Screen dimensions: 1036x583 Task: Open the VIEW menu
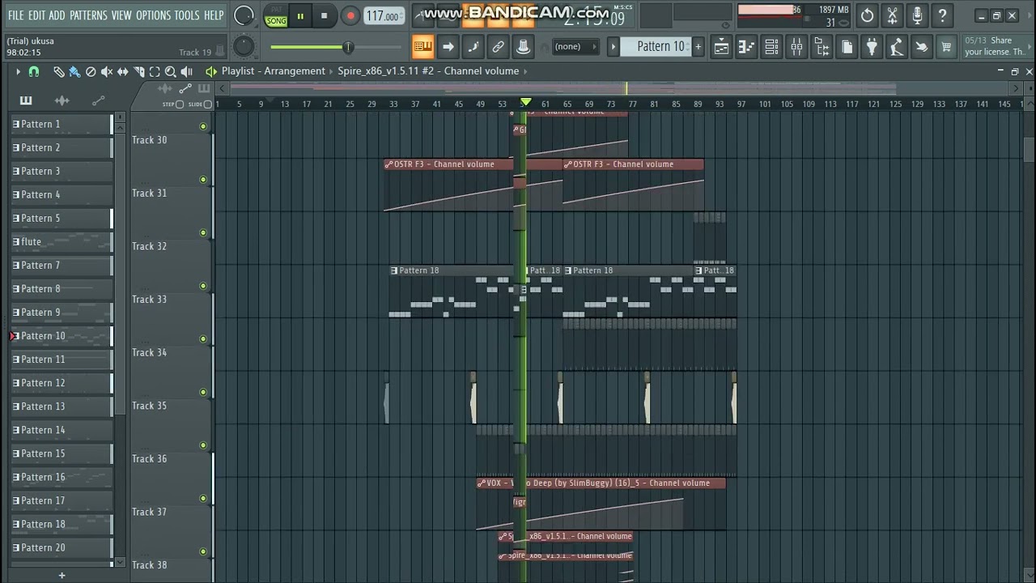[121, 15]
